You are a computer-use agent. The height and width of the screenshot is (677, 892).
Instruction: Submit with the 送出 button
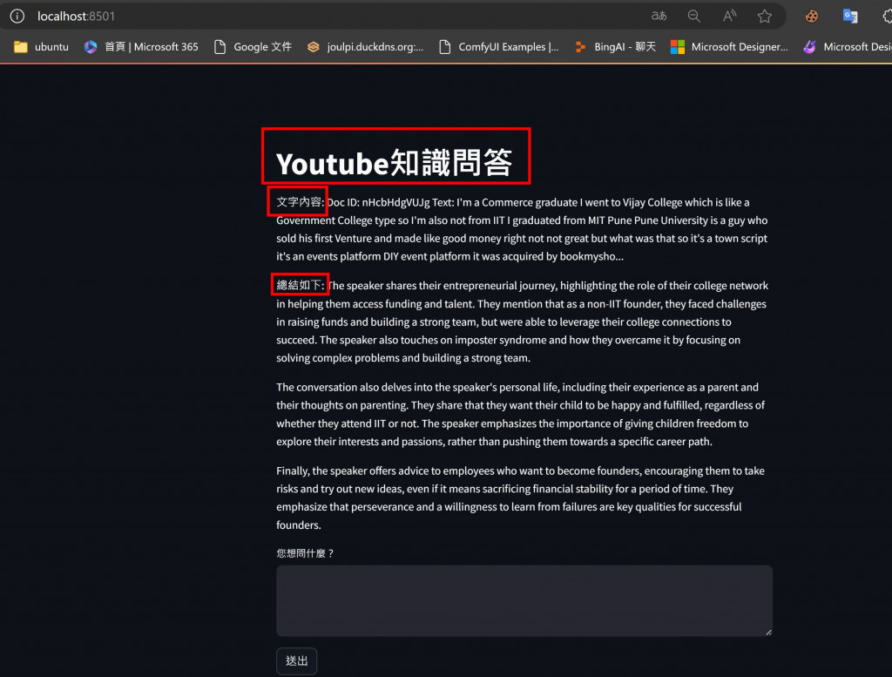pos(296,661)
